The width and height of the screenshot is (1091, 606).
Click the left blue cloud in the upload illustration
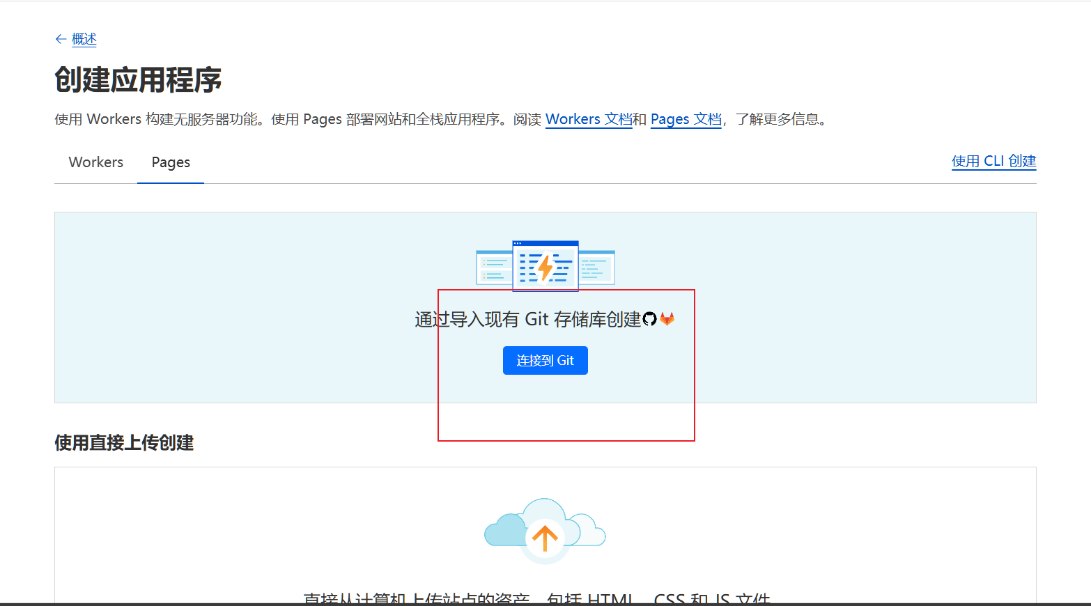(504, 531)
